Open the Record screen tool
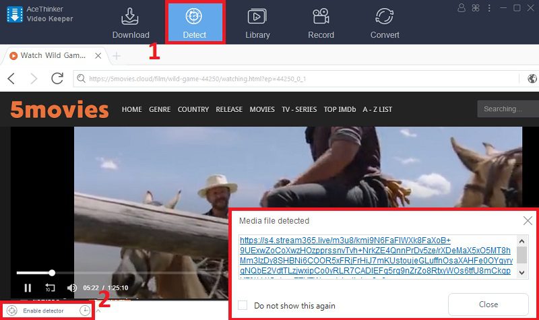 [321, 23]
